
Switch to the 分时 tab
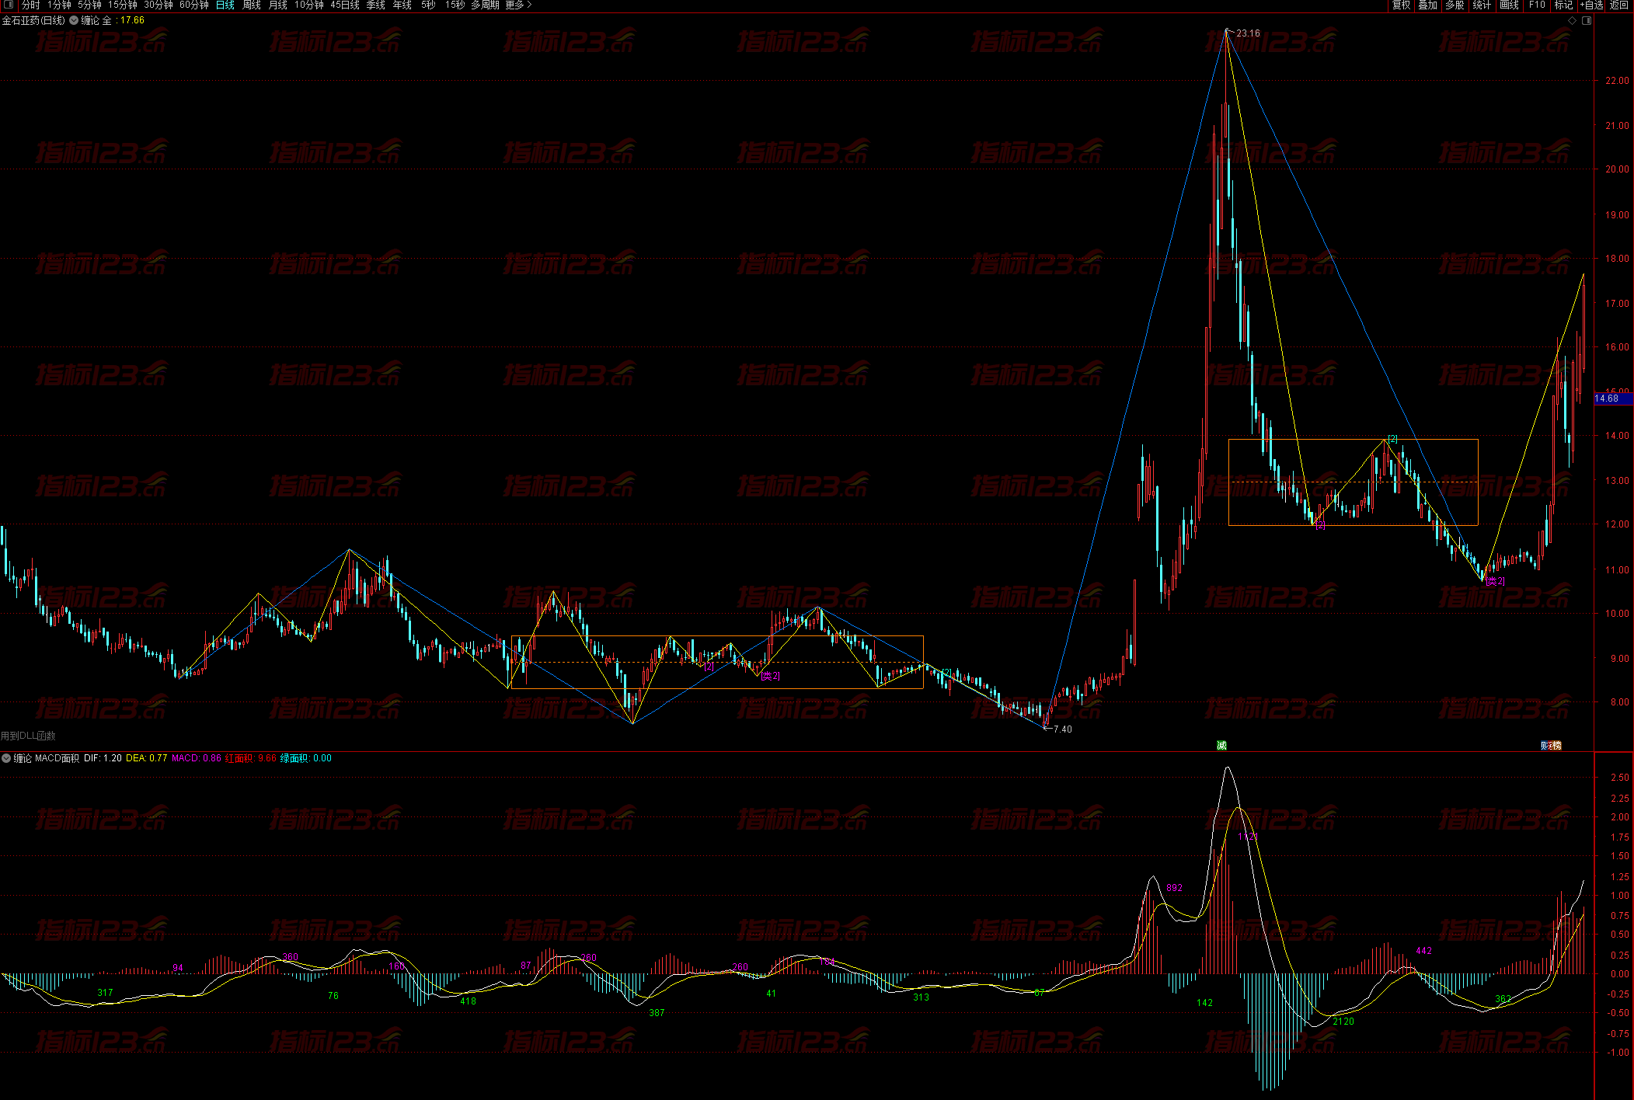(30, 5)
